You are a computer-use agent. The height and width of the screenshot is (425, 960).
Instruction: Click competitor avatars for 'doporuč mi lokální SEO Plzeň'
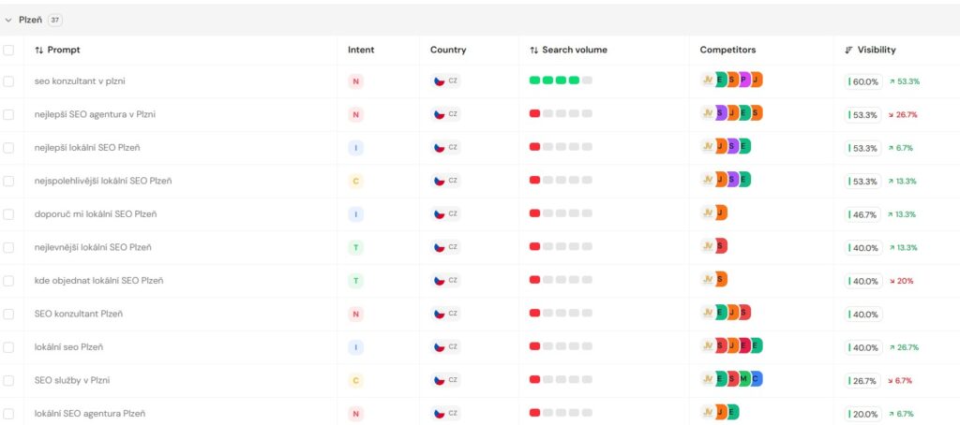tap(714, 212)
